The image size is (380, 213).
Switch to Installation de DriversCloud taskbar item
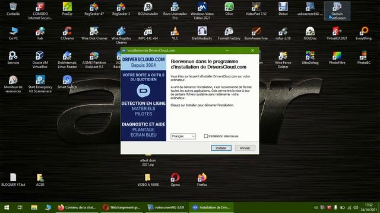point(211,208)
